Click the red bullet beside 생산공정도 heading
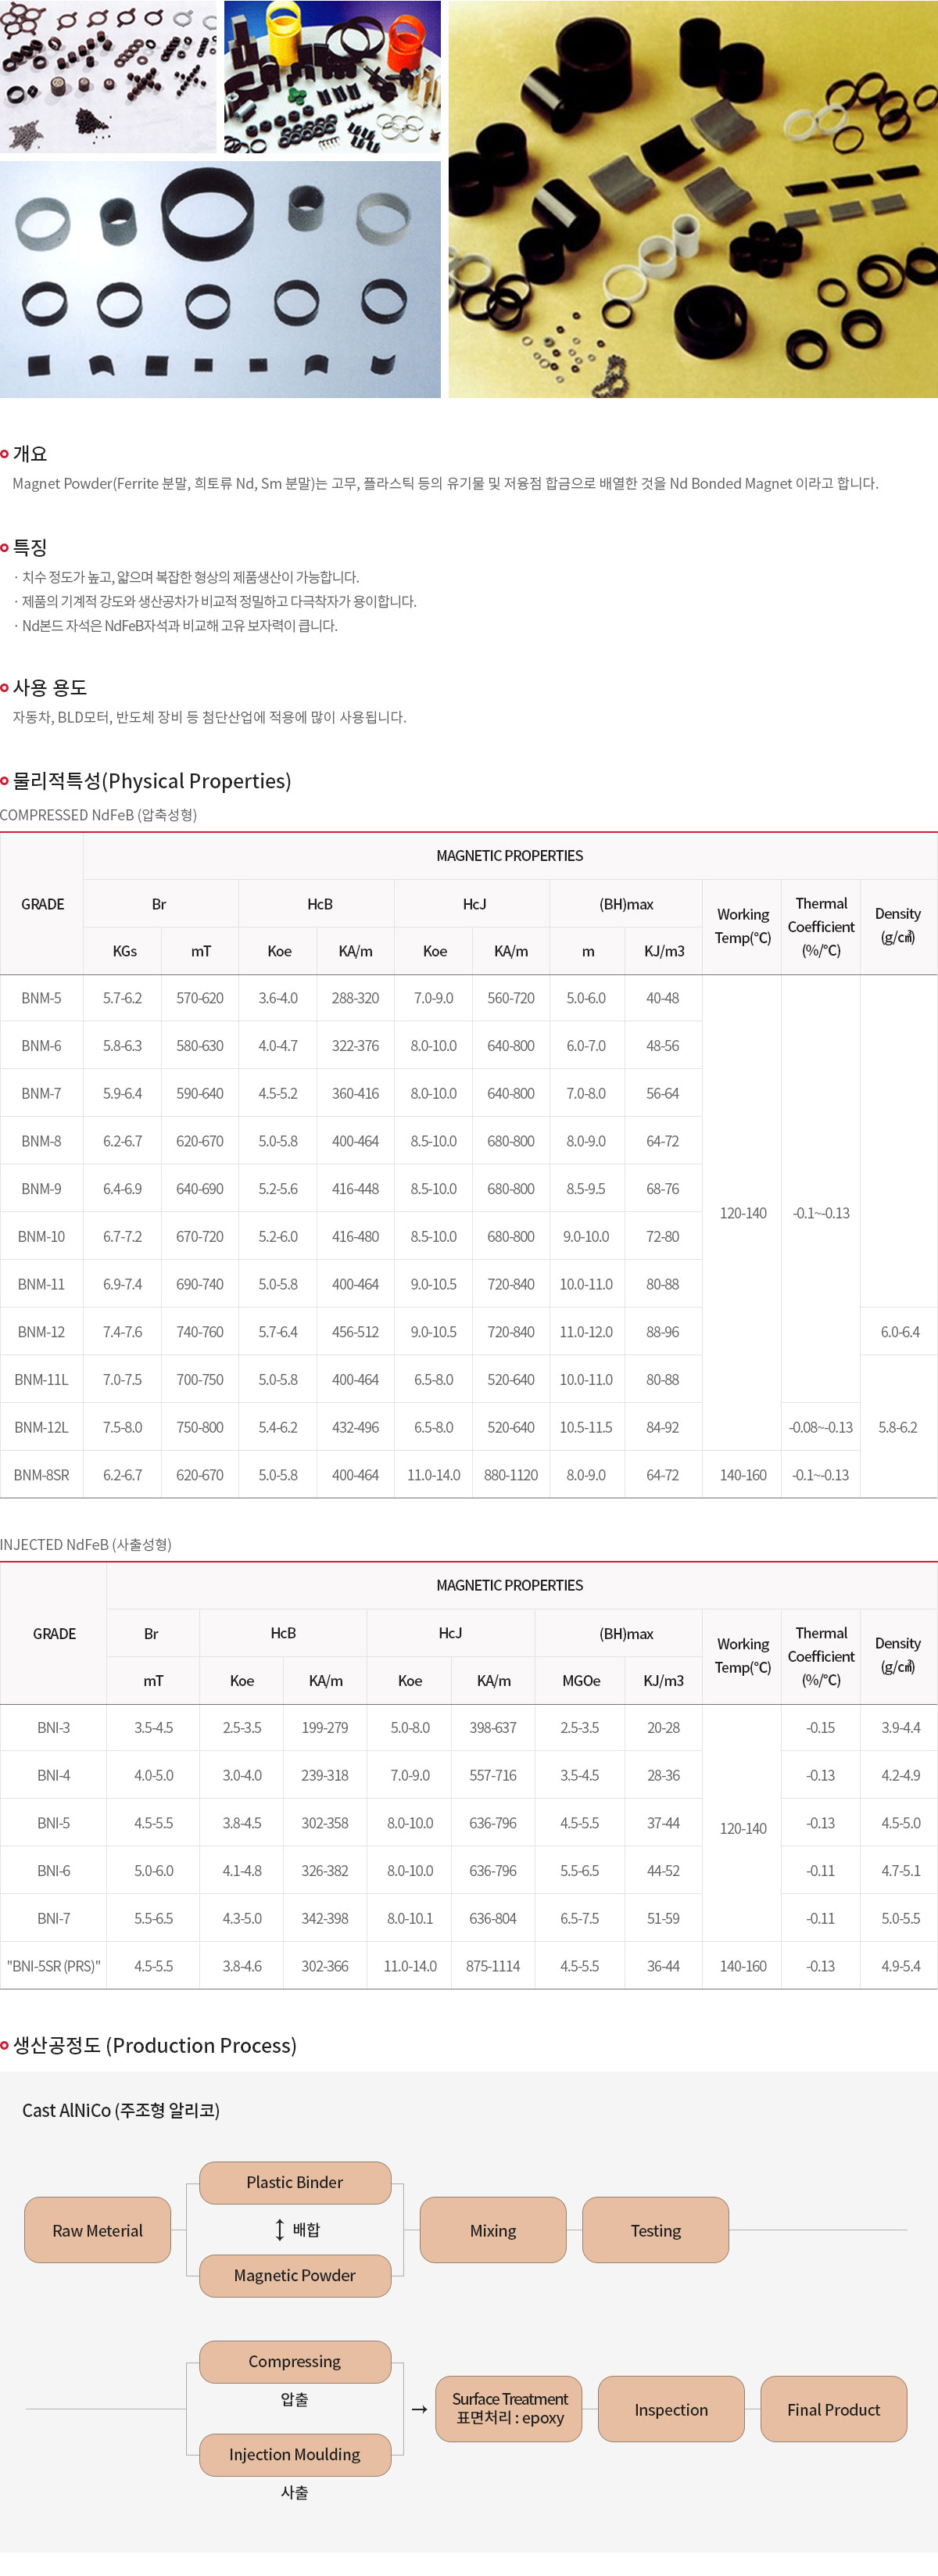Viewport: 938px width, 2576px height. (5, 2045)
